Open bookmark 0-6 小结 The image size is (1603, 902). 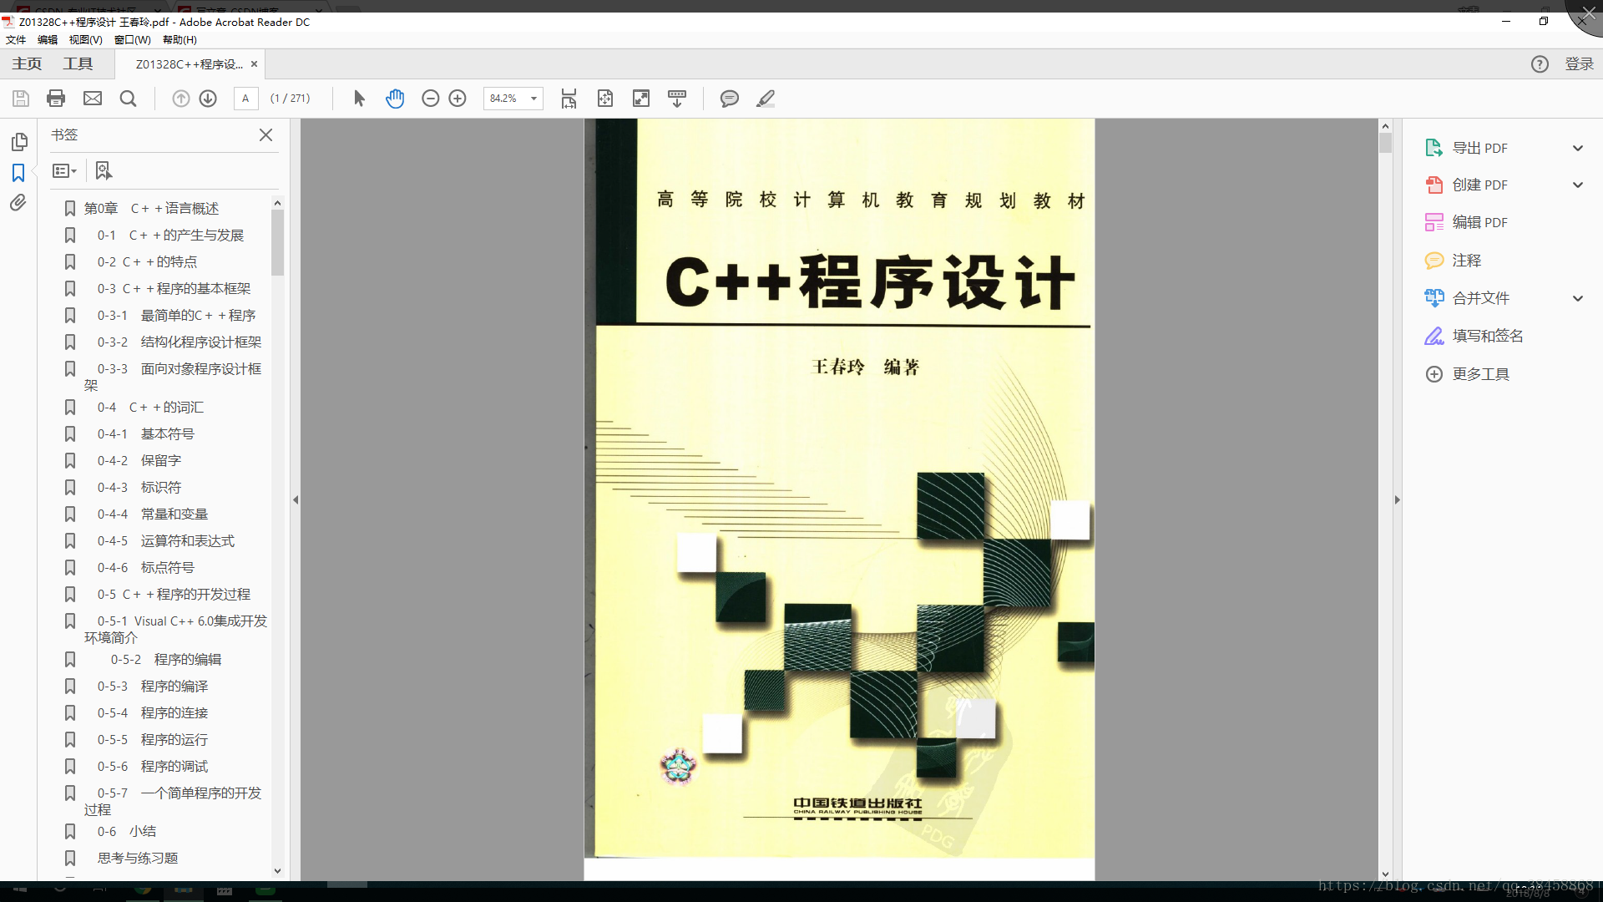pos(126,832)
